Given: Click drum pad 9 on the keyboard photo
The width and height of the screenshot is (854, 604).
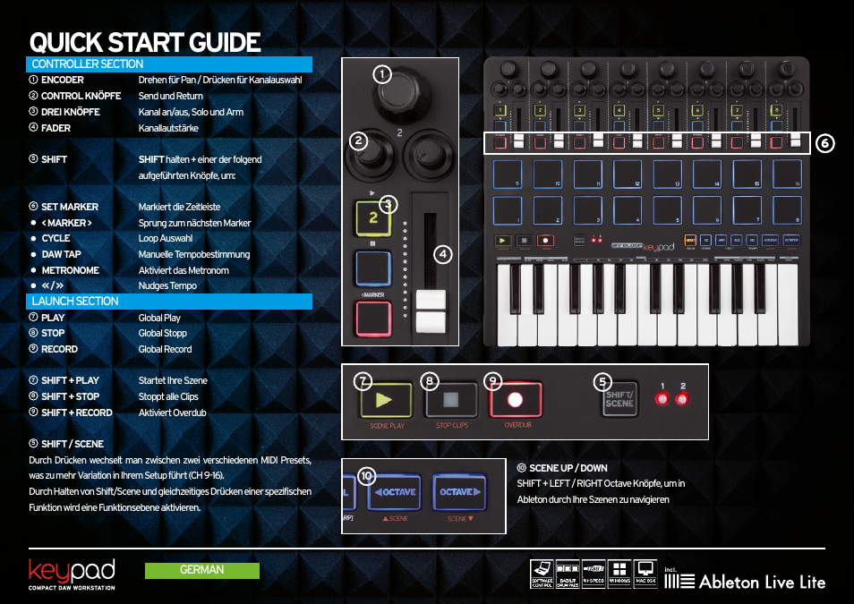Looking at the screenshot, I should coord(507,174).
